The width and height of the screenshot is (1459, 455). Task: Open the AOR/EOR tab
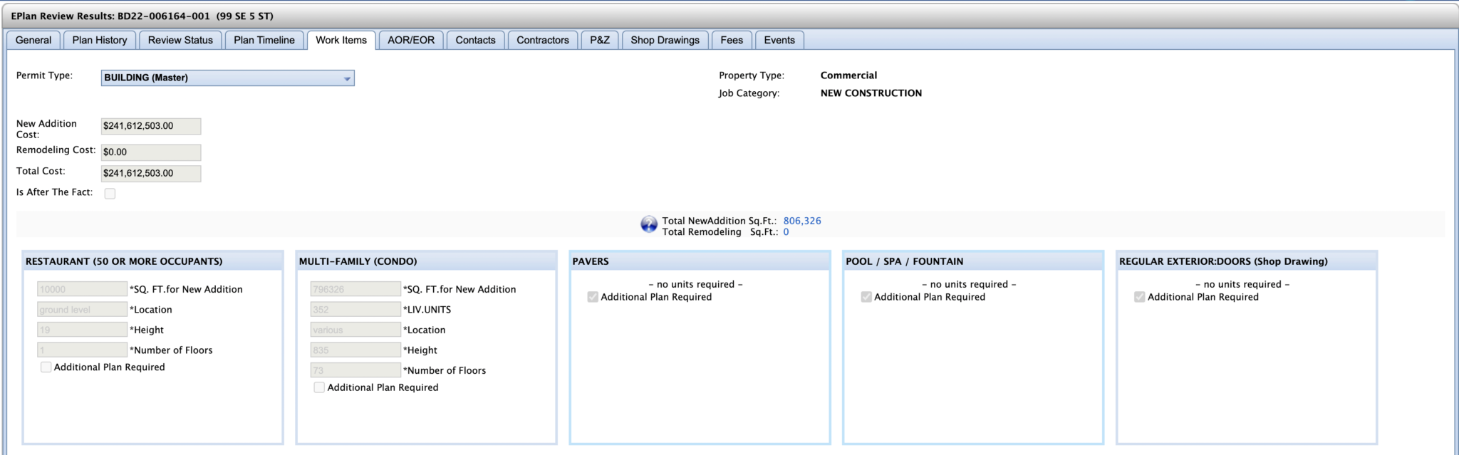[x=410, y=41]
